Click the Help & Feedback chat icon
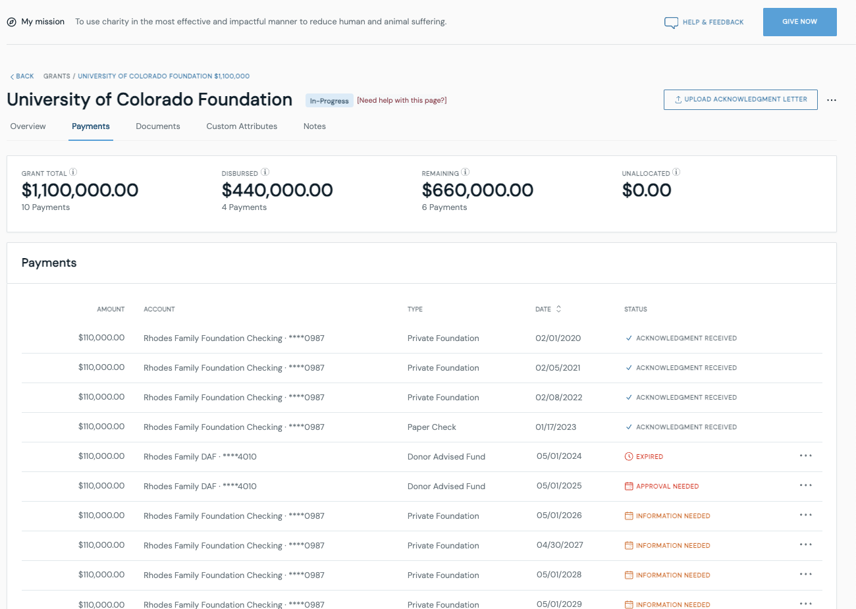The image size is (856, 609). tap(671, 22)
